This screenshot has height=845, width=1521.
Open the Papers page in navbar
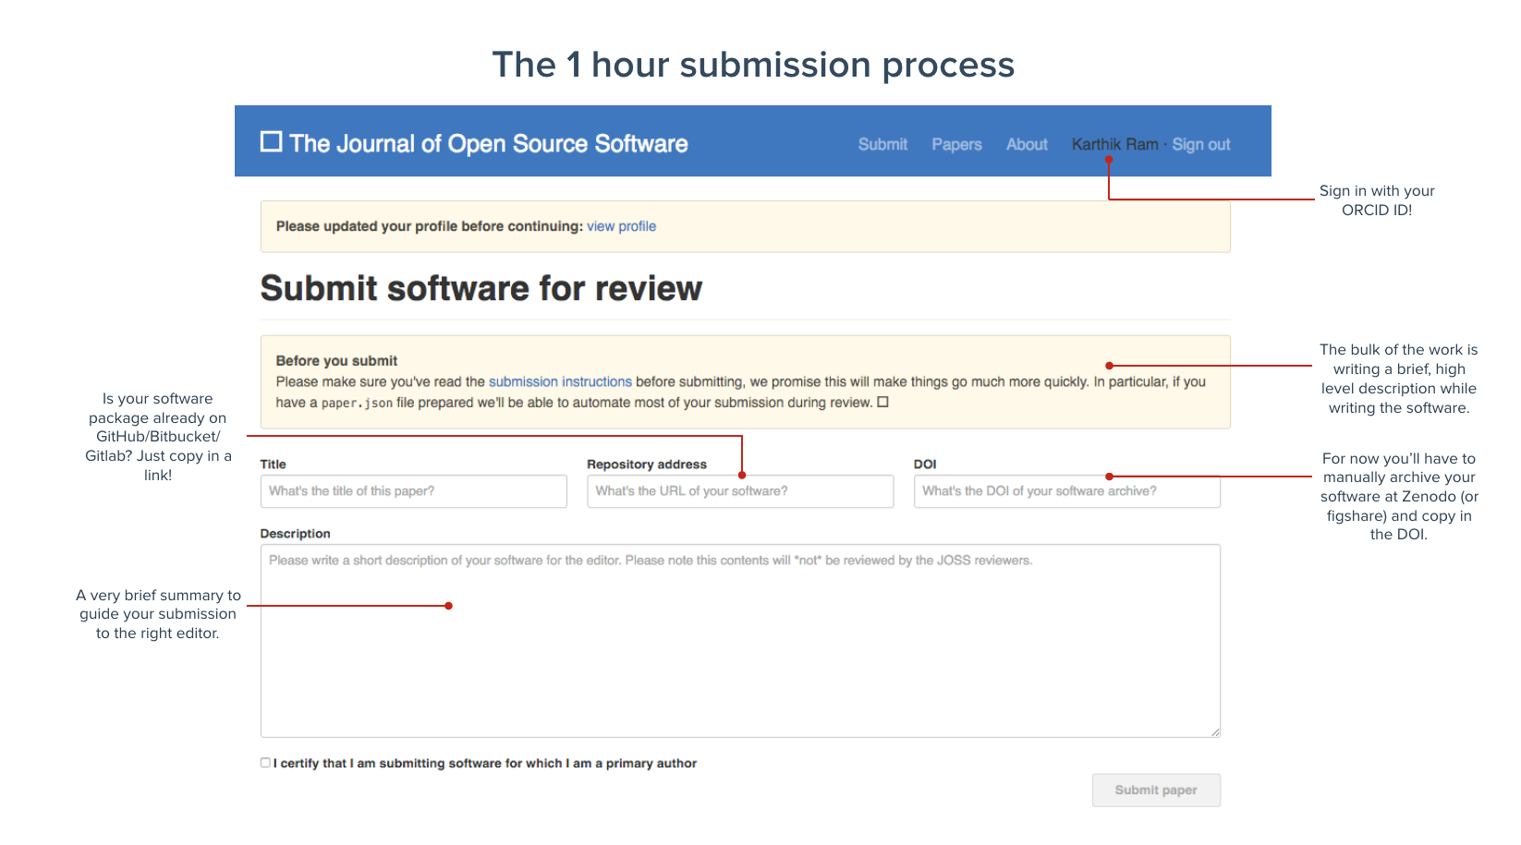[x=955, y=145]
